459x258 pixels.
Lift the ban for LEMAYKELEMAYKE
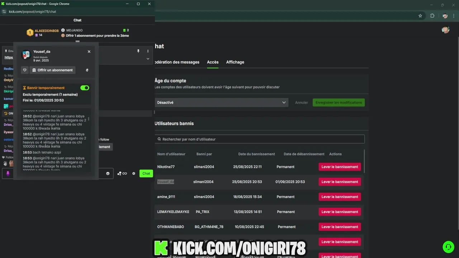coord(340,212)
